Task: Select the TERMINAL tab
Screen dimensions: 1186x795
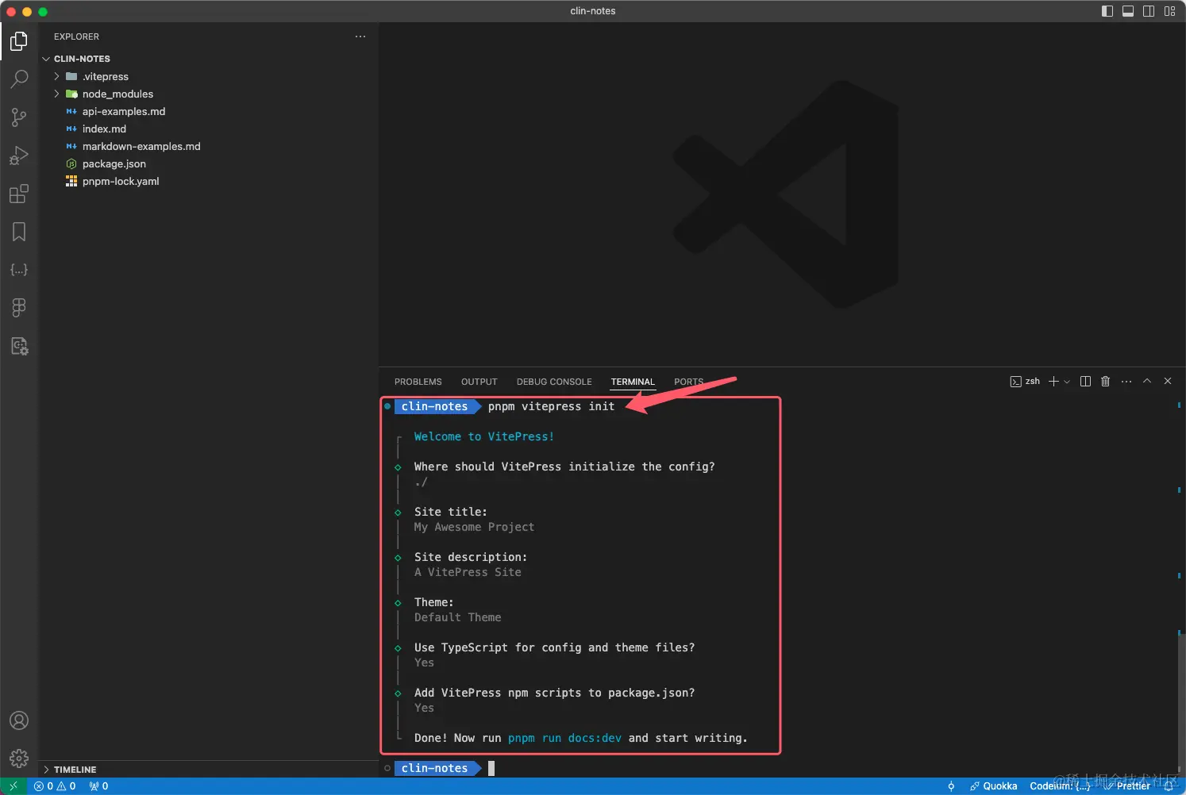Action: pos(633,382)
